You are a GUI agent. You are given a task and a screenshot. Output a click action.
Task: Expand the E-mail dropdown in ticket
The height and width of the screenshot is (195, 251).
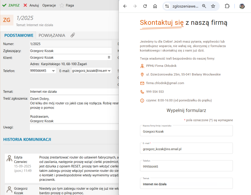click(x=109, y=71)
